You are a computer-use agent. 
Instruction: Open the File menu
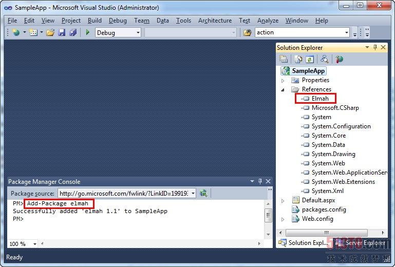click(12, 21)
